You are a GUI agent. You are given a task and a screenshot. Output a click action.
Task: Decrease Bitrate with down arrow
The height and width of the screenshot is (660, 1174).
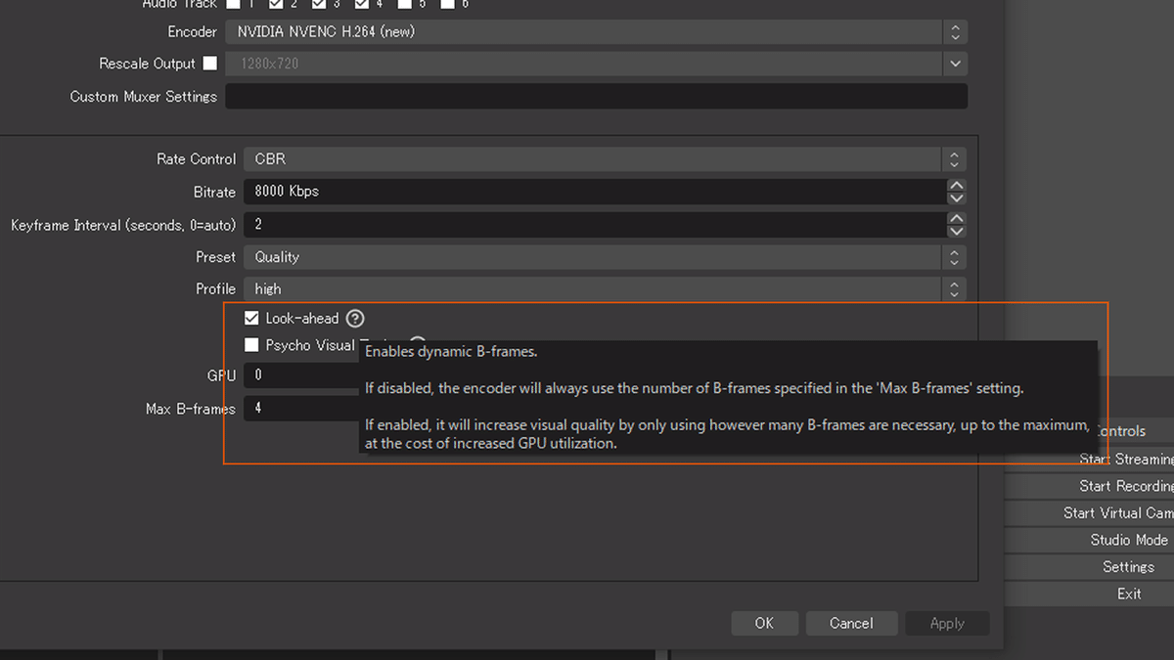957,198
